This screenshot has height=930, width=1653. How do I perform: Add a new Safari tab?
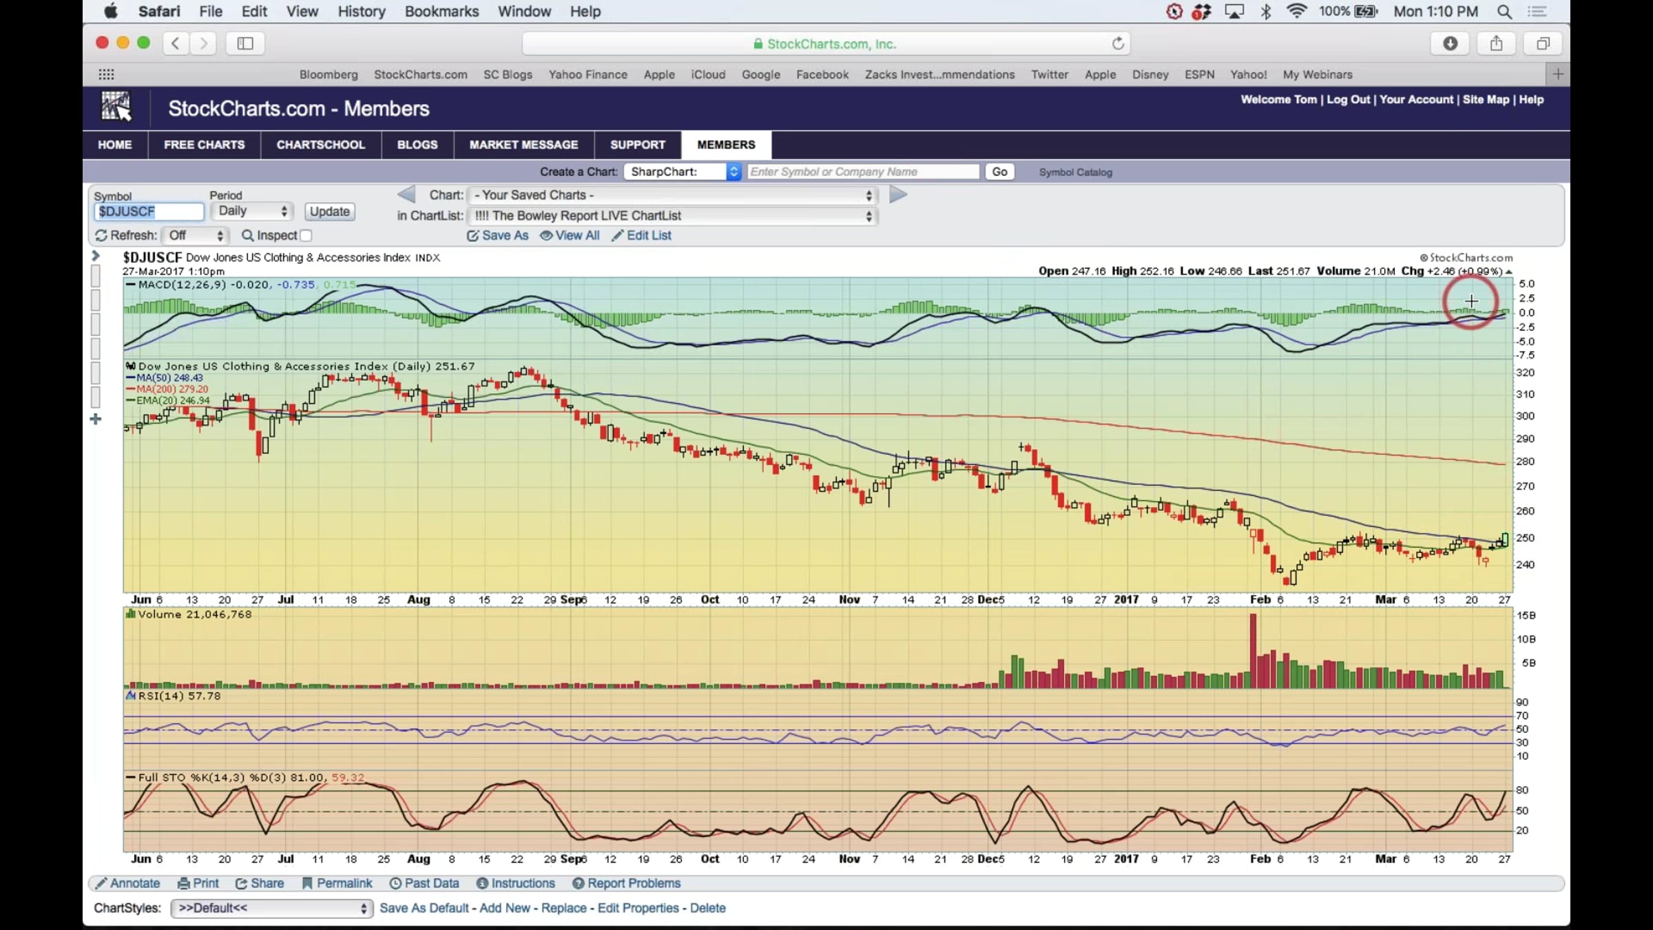pos(1559,74)
